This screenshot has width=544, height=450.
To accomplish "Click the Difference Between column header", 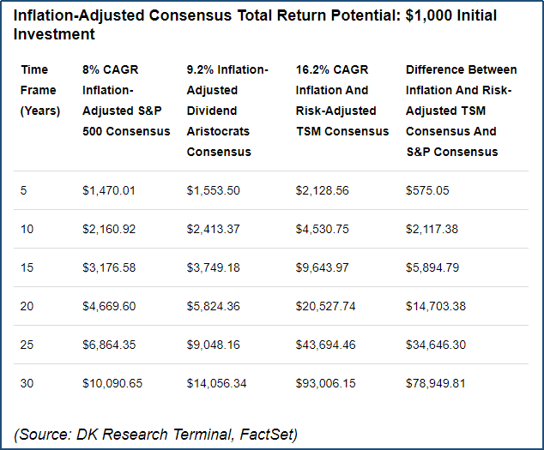I will coord(461,111).
